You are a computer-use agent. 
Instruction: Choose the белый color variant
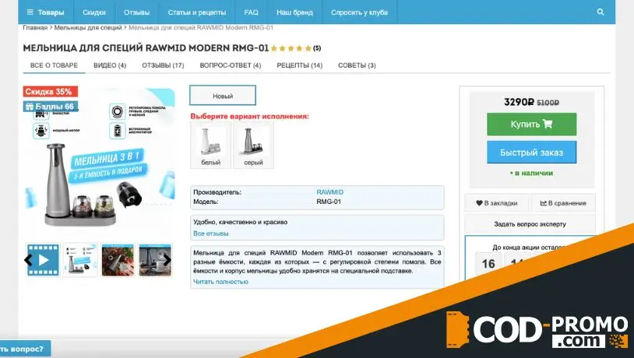(x=210, y=146)
